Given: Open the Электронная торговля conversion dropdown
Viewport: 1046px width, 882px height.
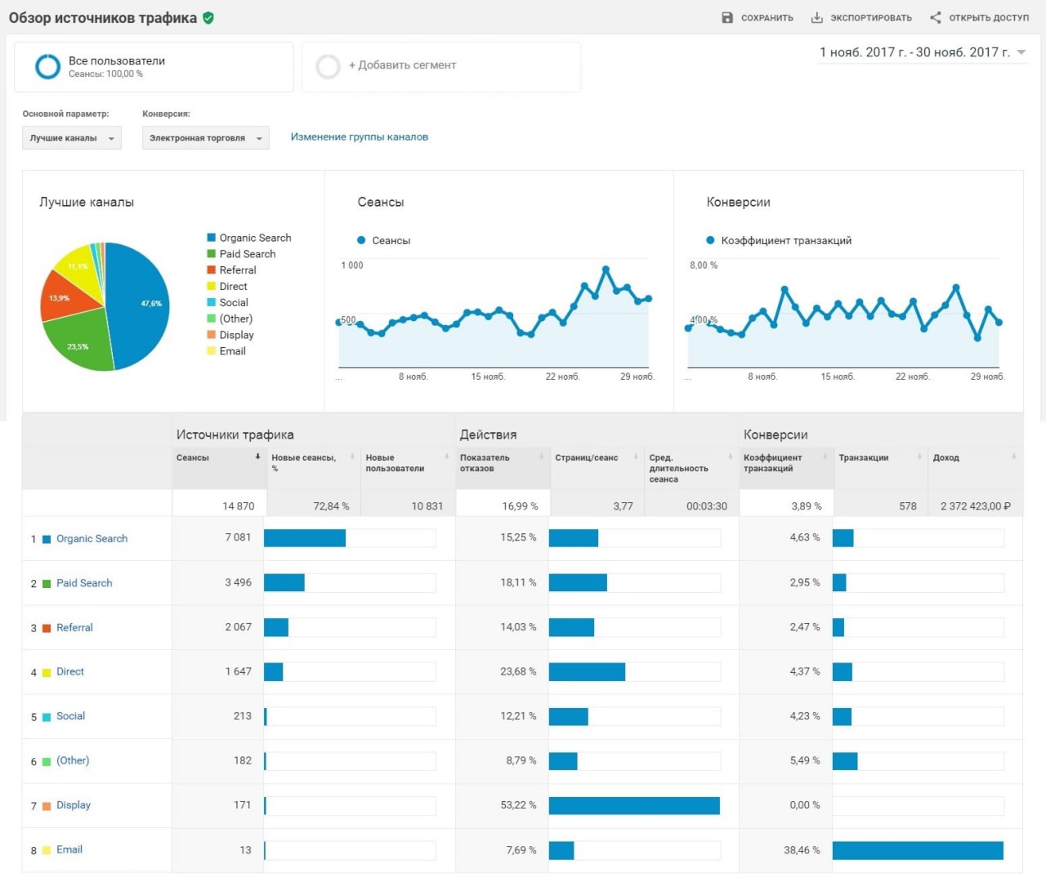Looking at the screenshot, I should point(205,138).
